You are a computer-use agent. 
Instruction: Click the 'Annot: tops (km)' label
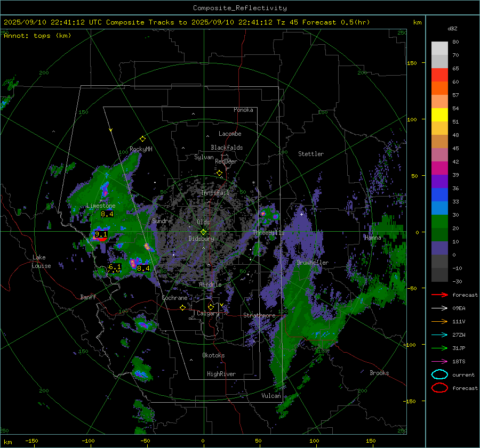[37, 36]
